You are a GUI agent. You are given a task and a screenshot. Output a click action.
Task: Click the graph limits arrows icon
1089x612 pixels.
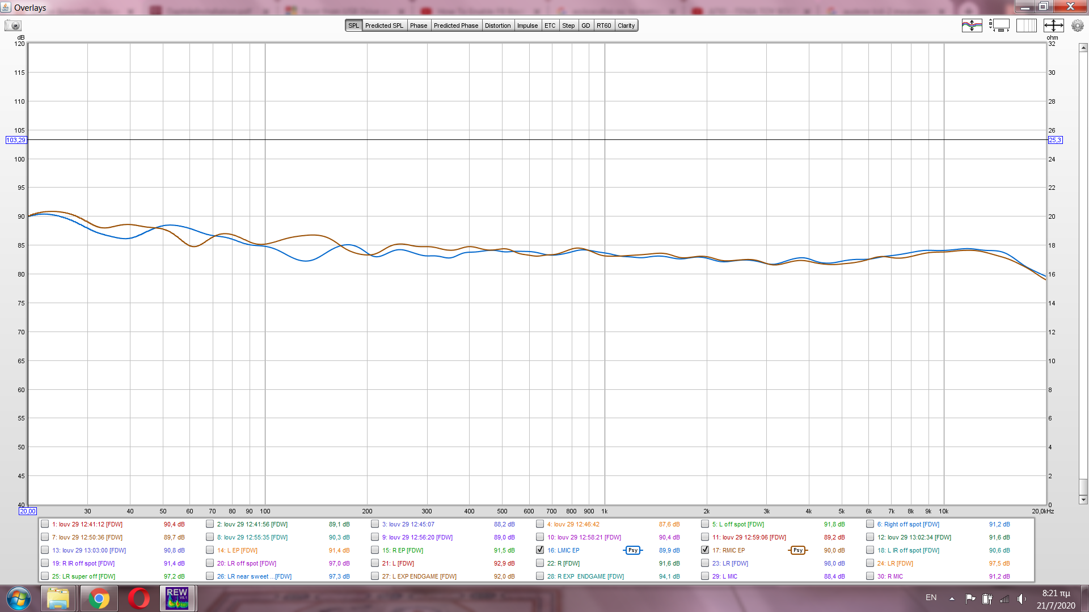(x=1053, y=25)
